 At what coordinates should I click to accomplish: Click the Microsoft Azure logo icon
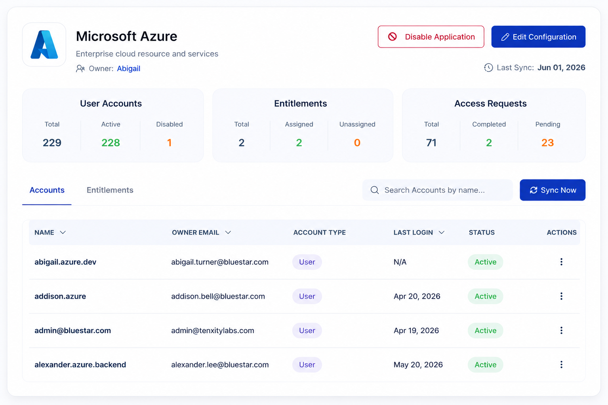pyautogui.click(x=44, y=45)
